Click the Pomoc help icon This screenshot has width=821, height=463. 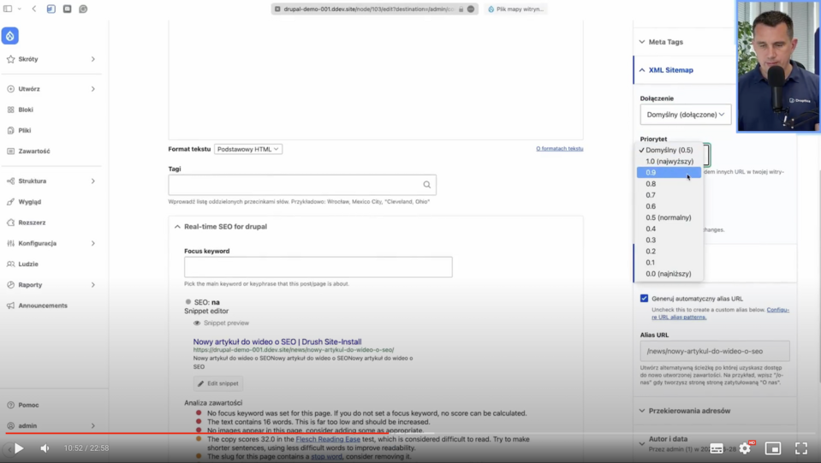tap(10, 405)
